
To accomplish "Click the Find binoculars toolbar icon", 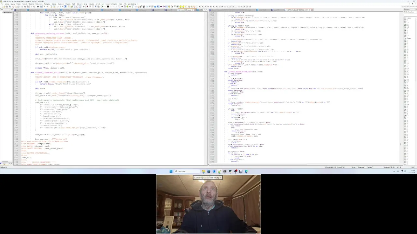I will pos(38,6).
